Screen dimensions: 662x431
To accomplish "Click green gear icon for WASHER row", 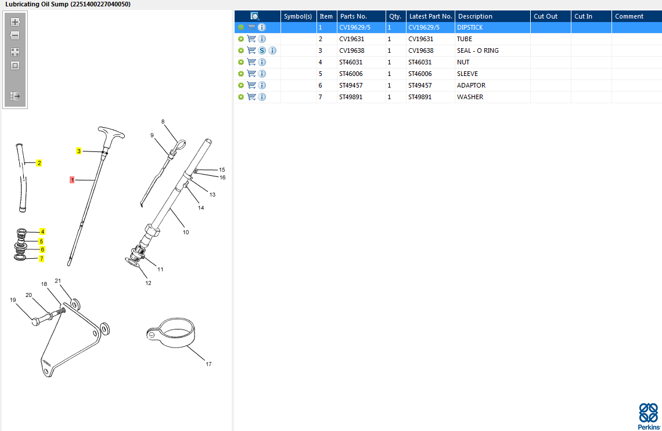I will (x=241, y=97).
